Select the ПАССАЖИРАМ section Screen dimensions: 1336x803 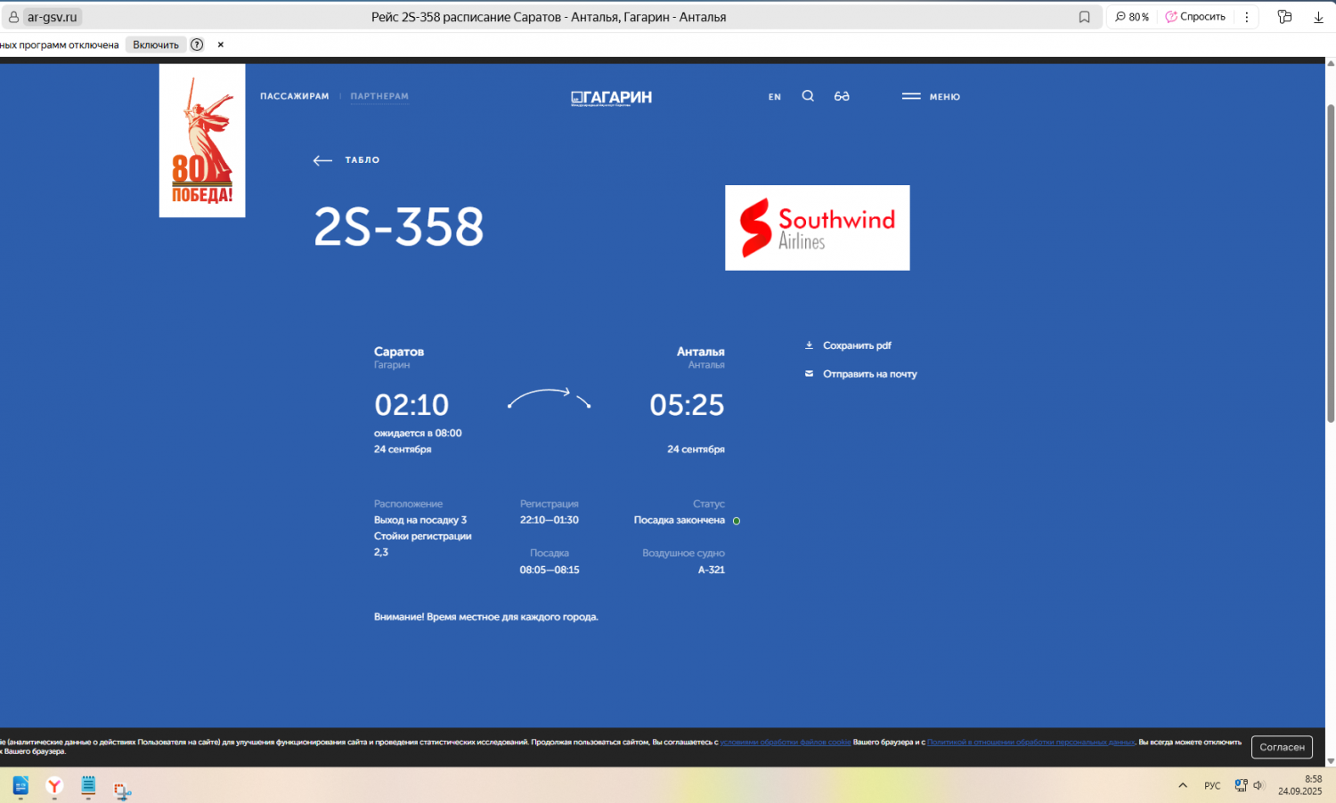tap(294, 96)
